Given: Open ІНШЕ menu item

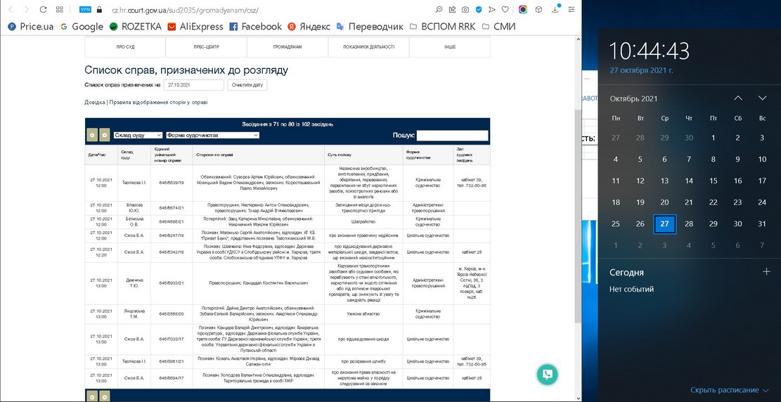Looking at the screenshot, I should click(x=450, y=47).
